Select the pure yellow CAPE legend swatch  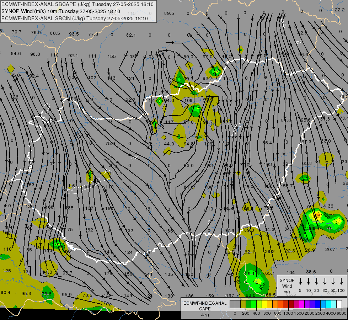pos(264,304)
